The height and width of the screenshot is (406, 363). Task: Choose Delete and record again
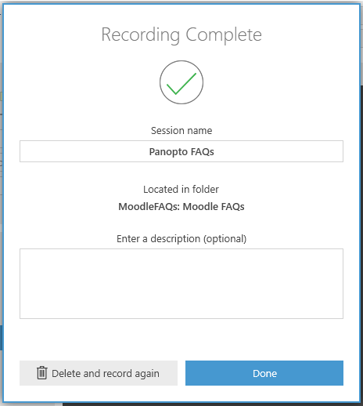pyautogui.click(x=99, y=373)
